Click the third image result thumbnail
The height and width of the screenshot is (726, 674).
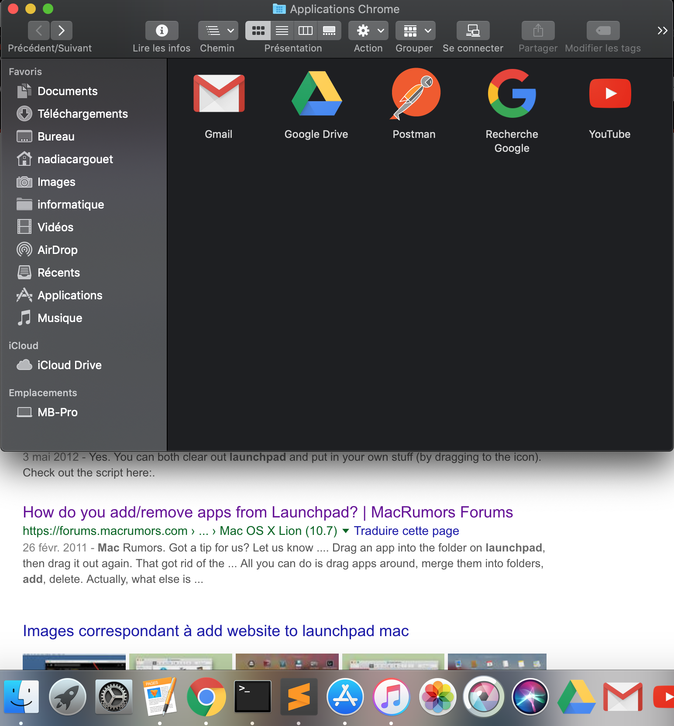click(287, 661)
